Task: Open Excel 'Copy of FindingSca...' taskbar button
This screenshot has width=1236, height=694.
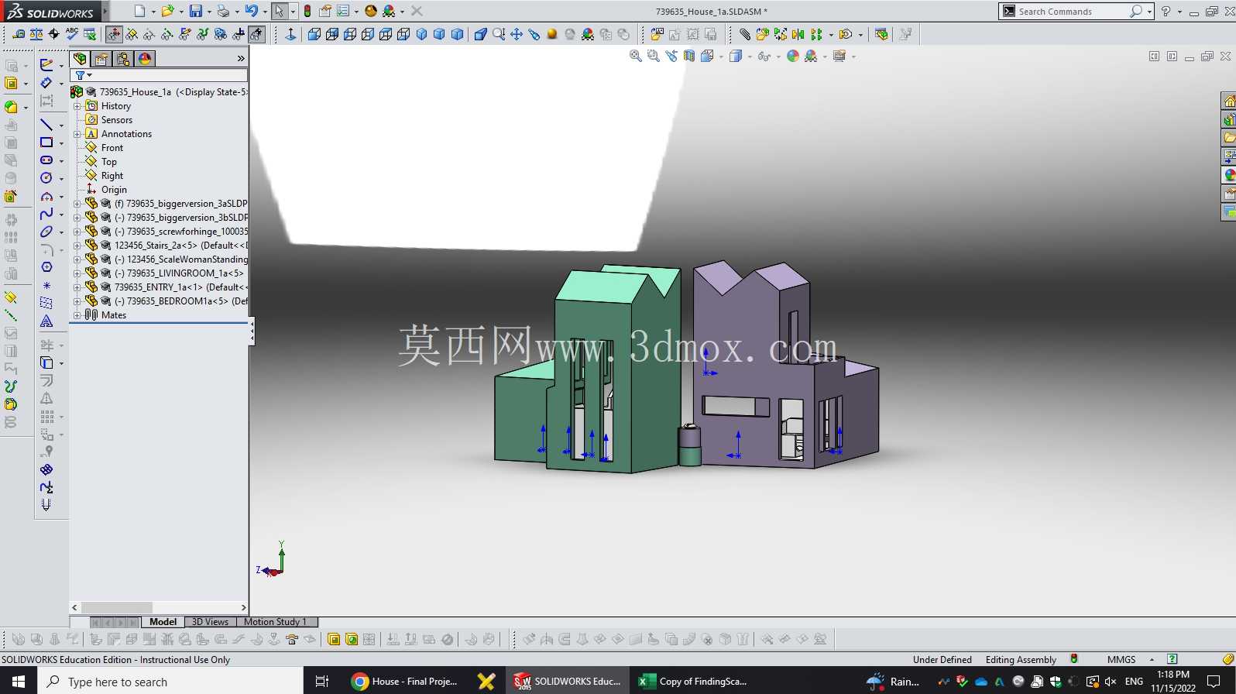Action: click(x=693, y=682)
